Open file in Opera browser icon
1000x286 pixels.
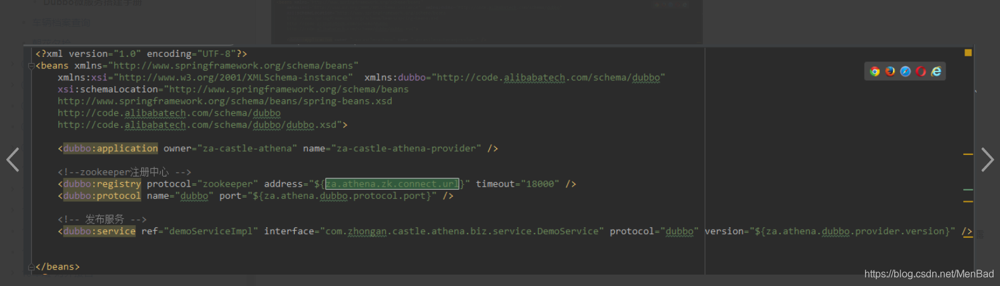(921, 71)
